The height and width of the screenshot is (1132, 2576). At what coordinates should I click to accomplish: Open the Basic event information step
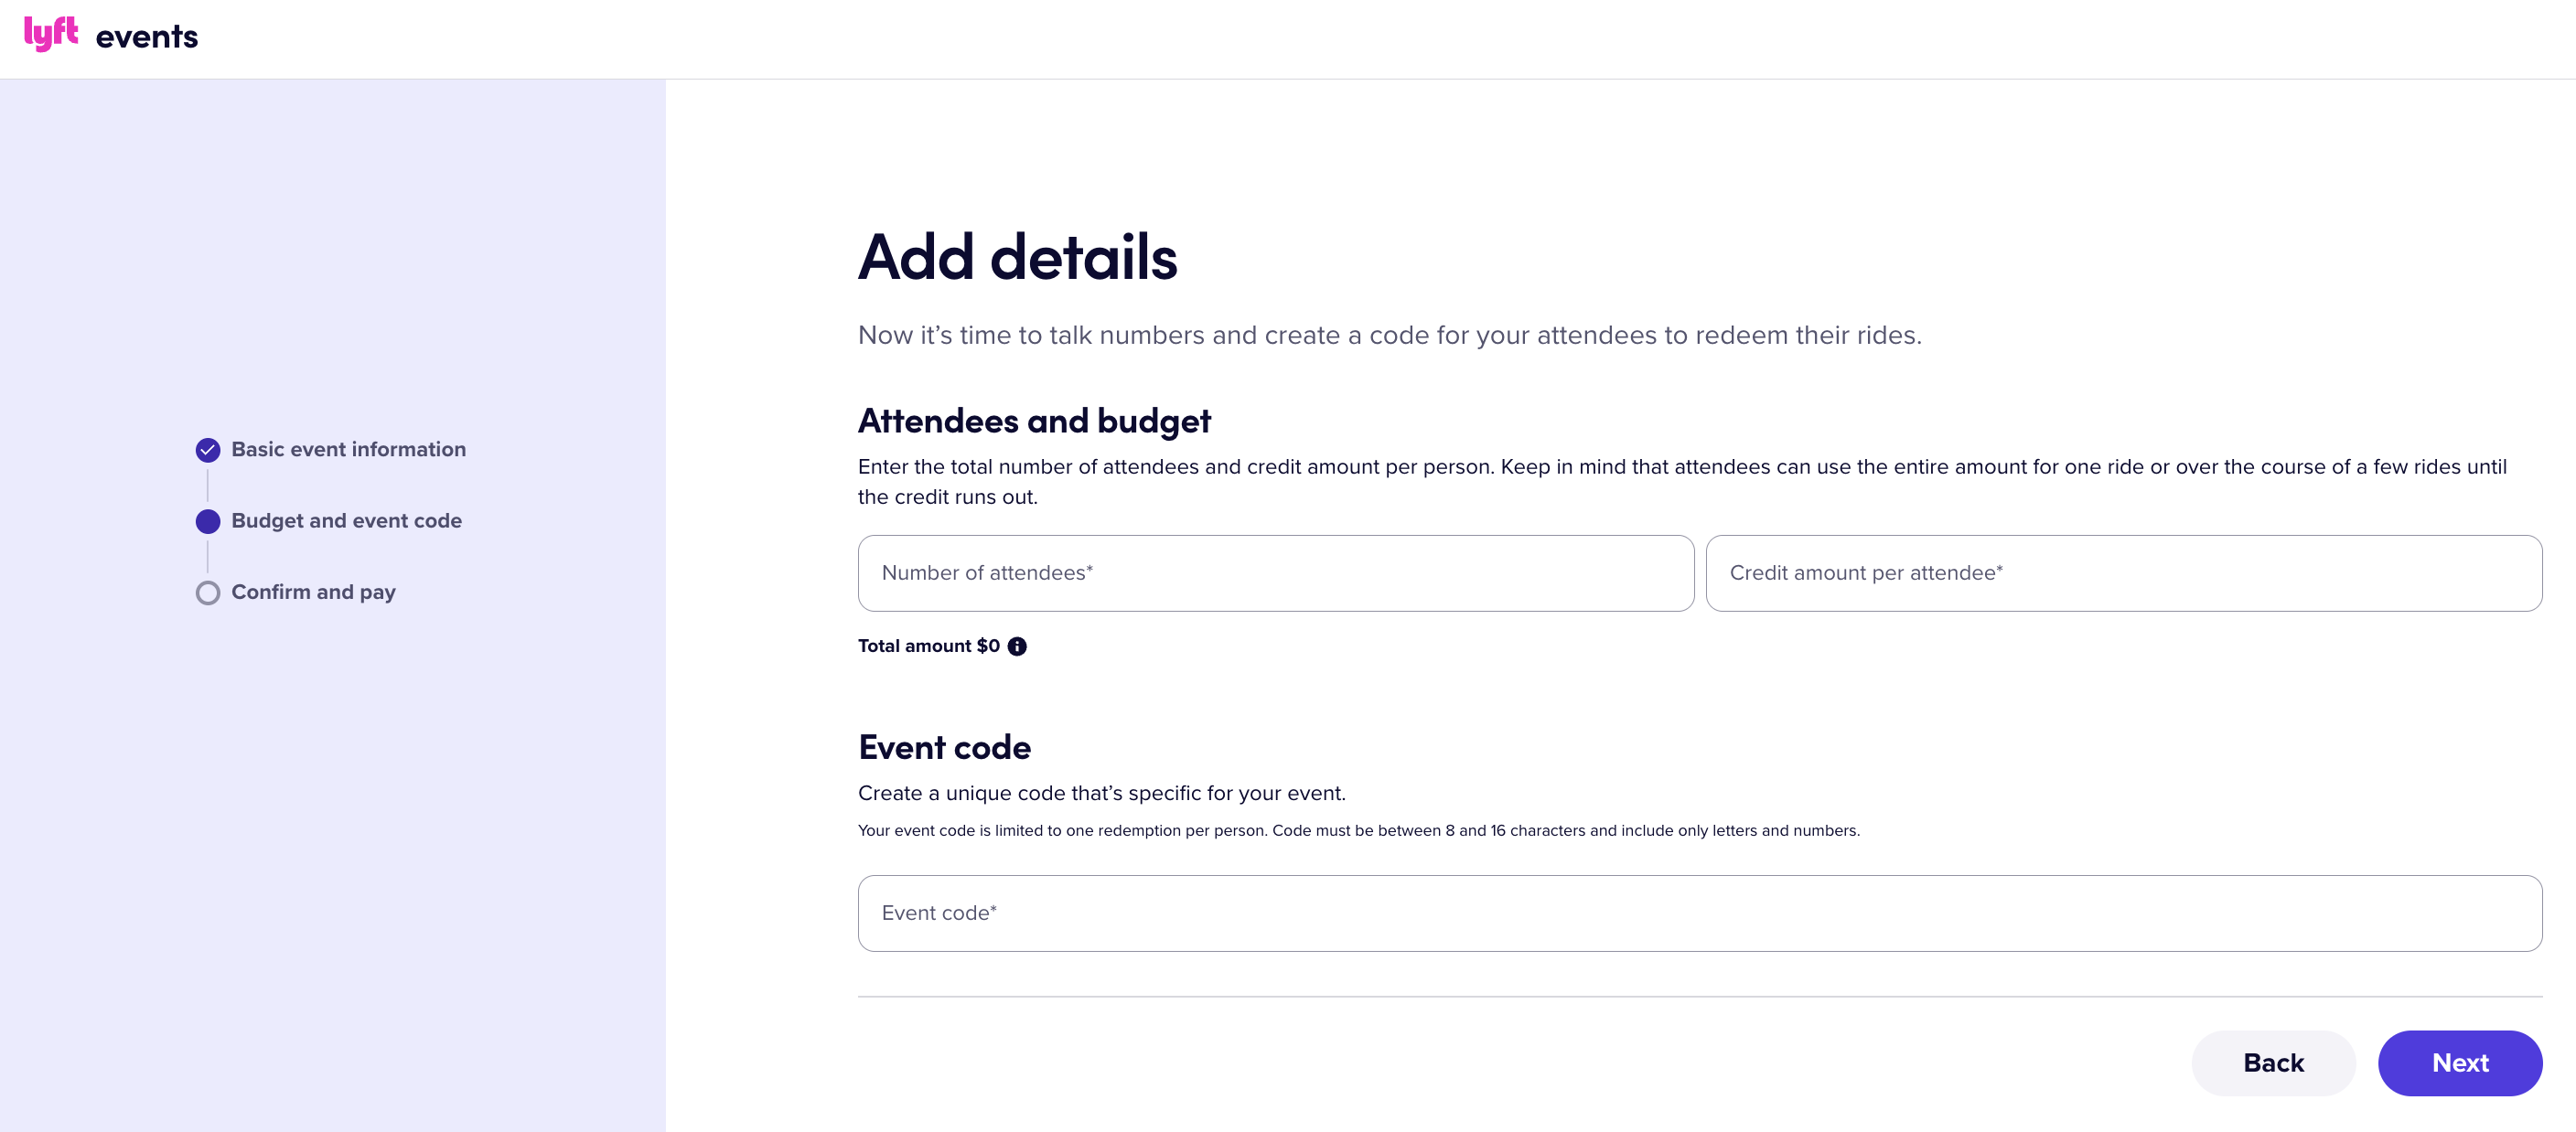tap(348, 449)
